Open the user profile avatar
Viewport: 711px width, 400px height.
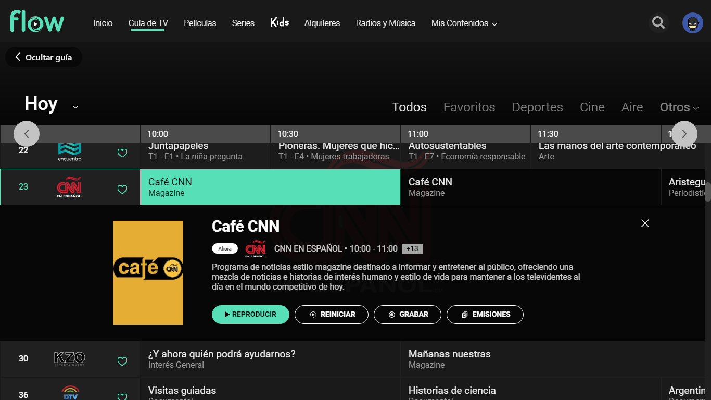tap(693, 23)
